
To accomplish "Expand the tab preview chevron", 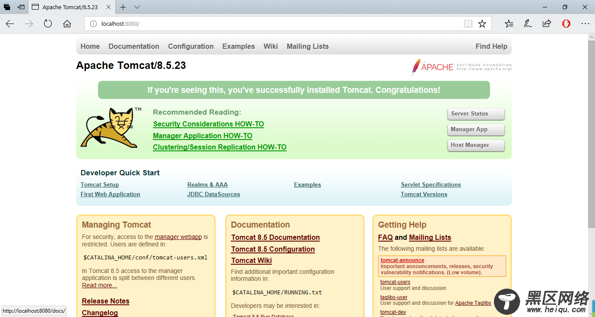I will [137, 7].
